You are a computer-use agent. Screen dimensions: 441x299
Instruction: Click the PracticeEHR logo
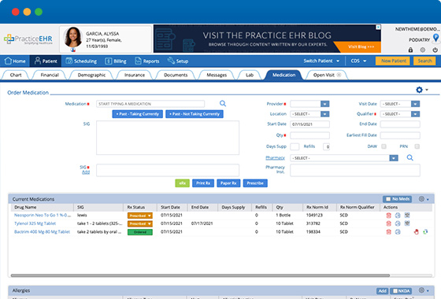(28, 39)
